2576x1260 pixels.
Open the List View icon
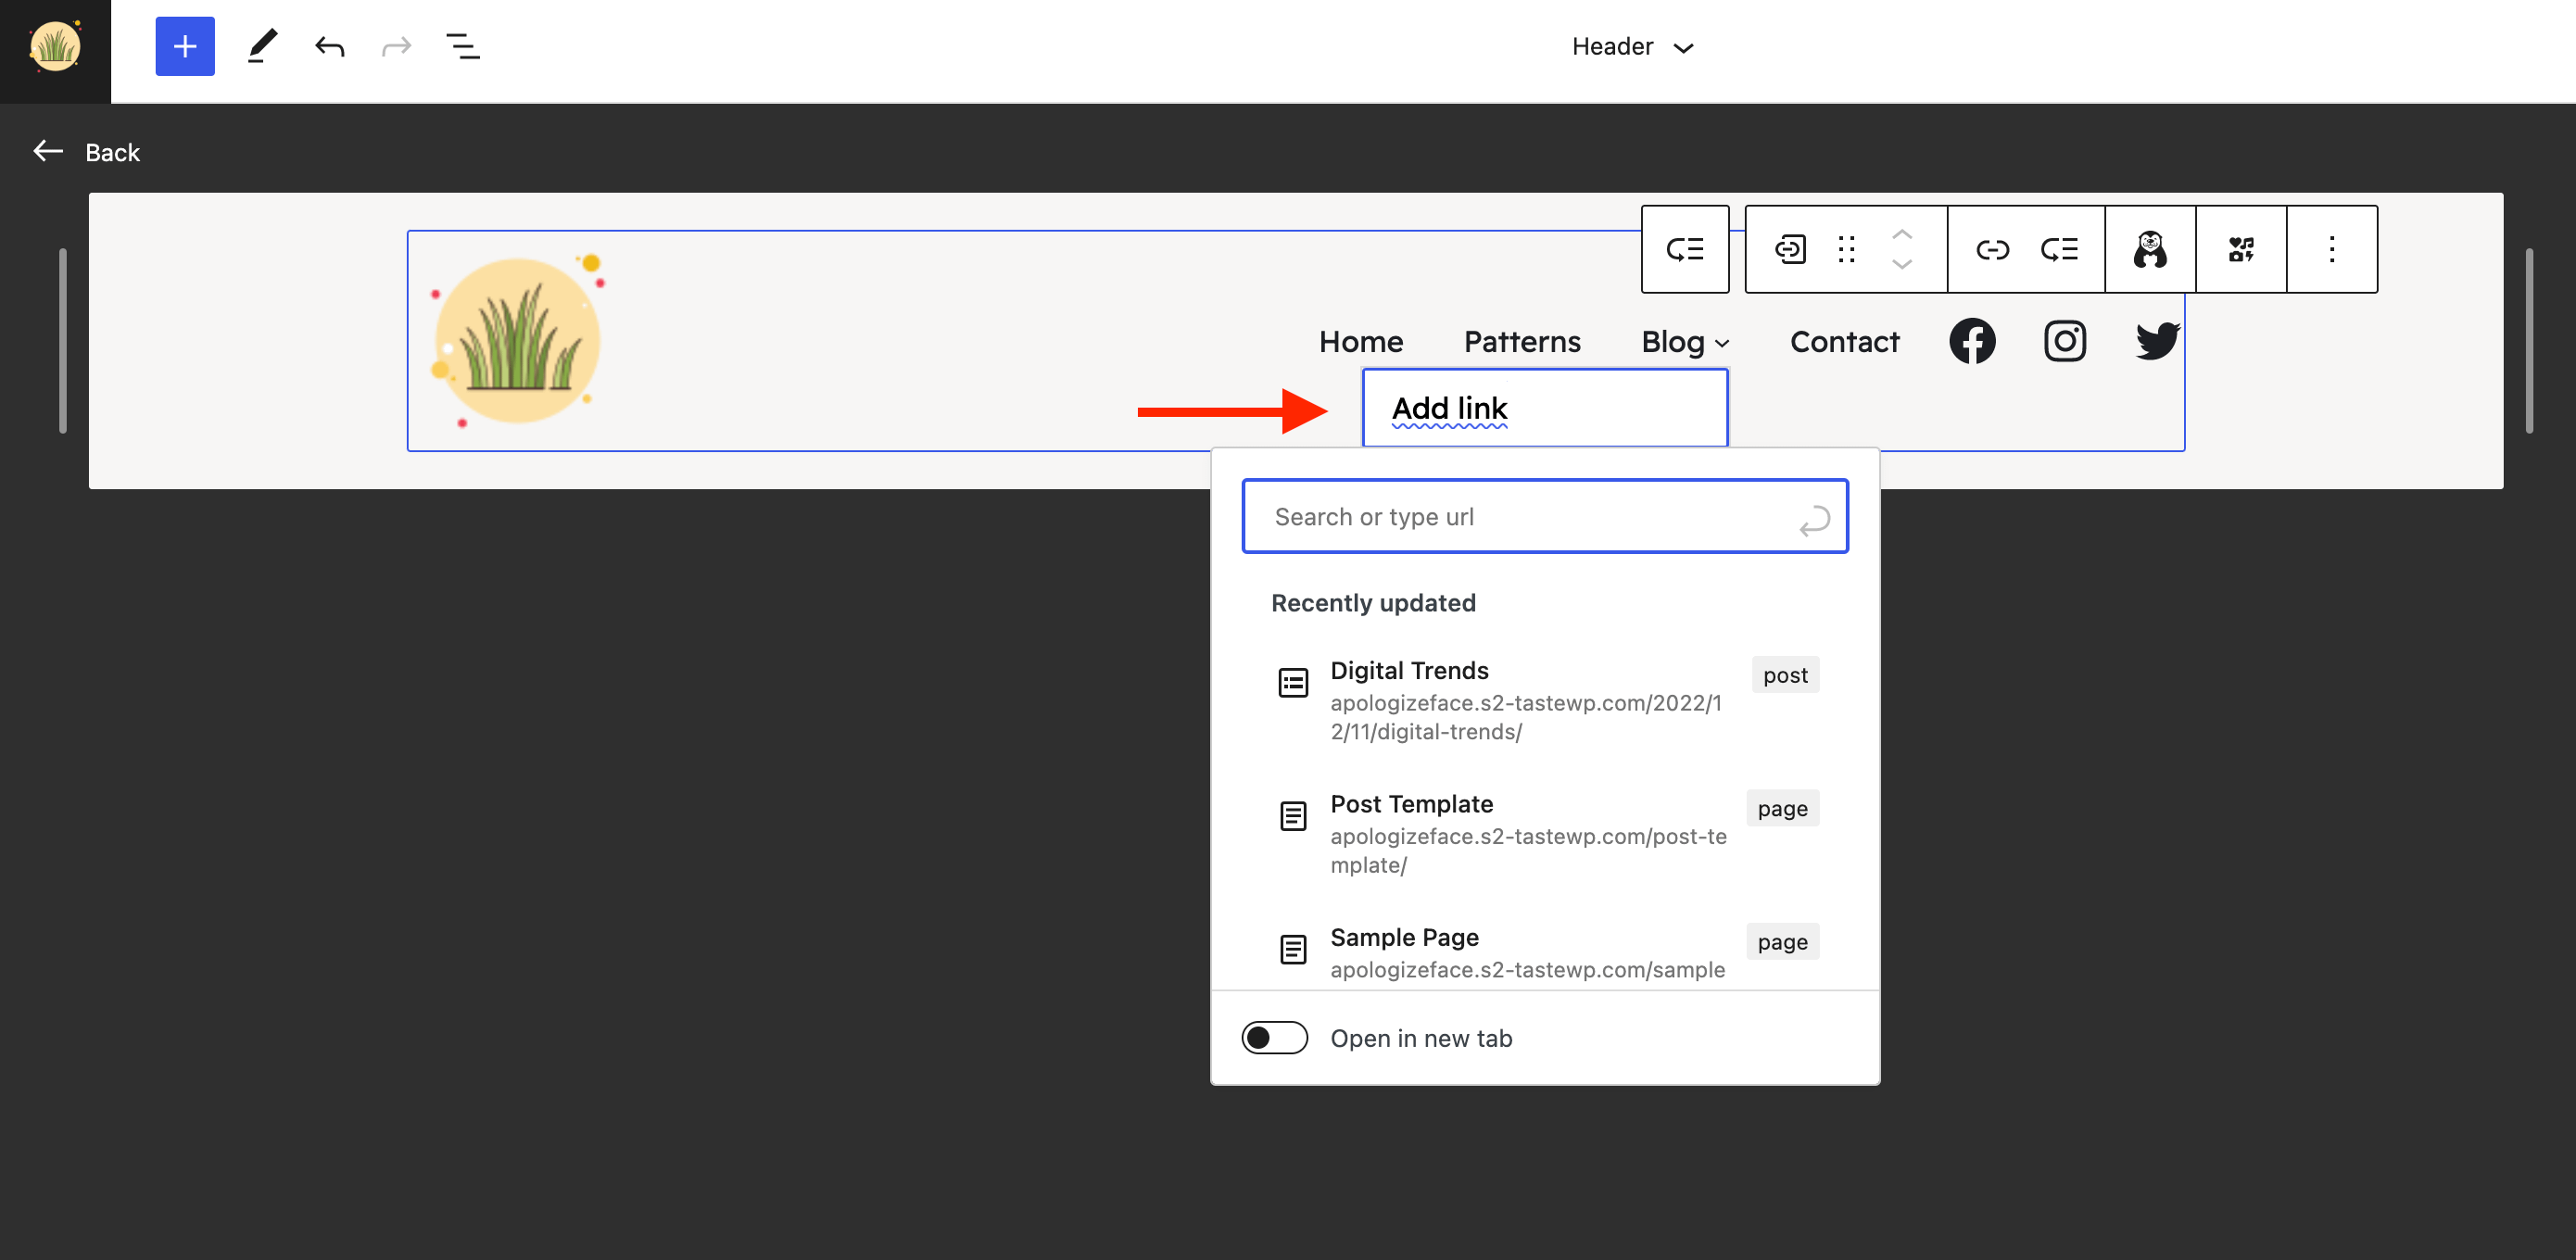(x=462, y=46)
